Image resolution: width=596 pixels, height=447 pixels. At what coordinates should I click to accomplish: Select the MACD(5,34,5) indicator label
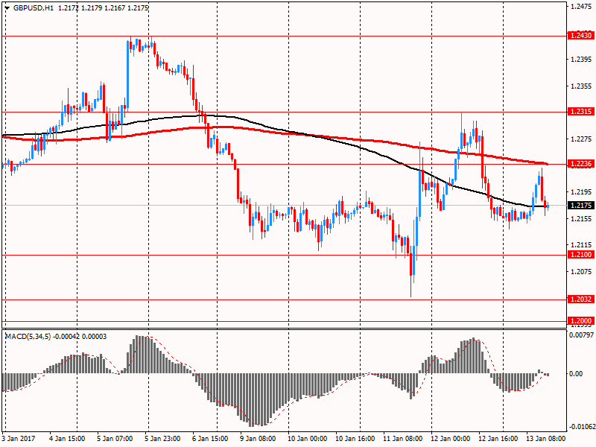28,337
